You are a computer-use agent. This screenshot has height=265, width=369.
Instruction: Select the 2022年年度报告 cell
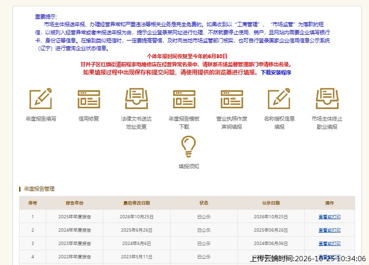pos(74,257)
